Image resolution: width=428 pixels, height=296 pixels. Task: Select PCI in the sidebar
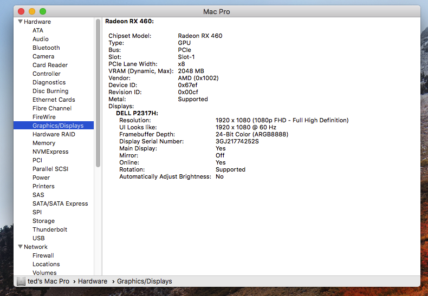(x=37, y=160)
